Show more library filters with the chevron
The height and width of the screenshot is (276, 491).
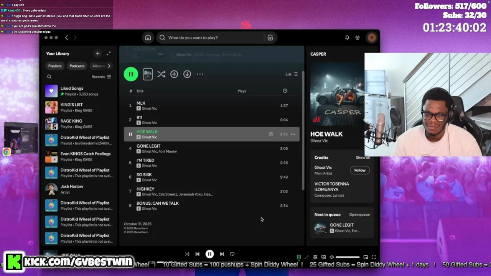pyautogui.click(x=109, y=66)
